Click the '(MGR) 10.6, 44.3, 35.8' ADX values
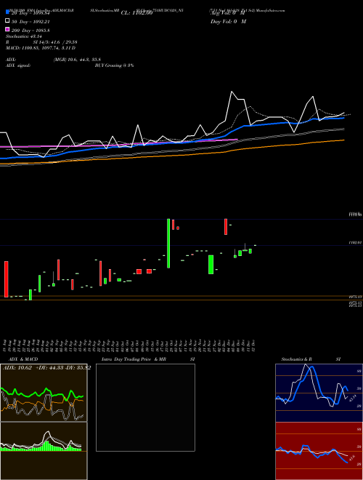 point(77,60)
